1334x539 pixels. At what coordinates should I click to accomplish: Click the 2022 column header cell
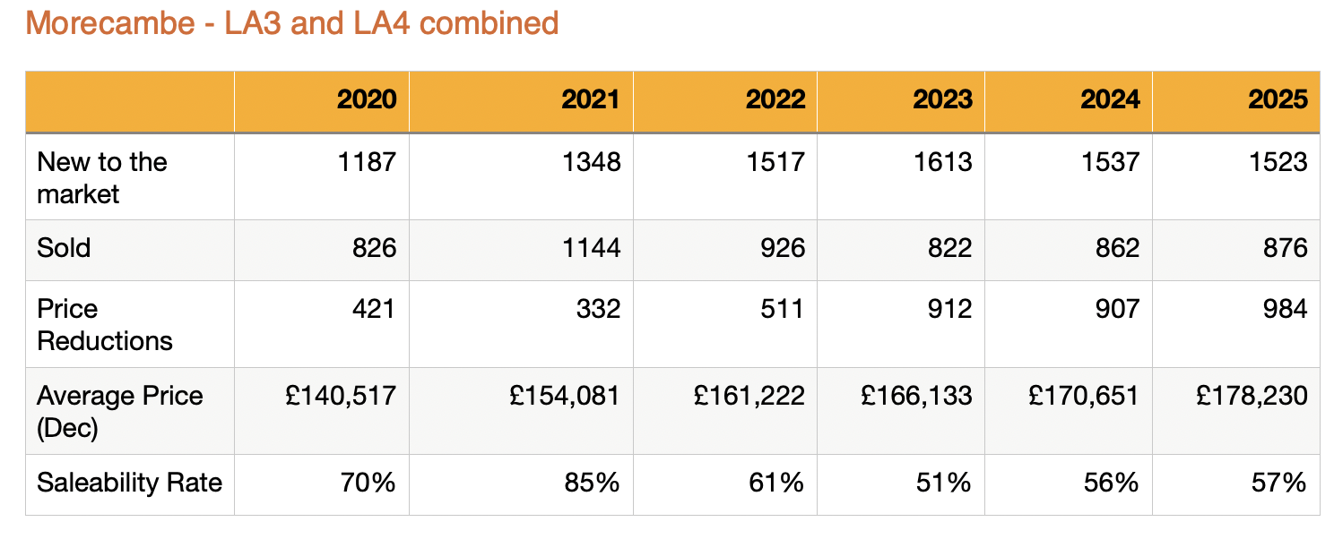tap(775, 99)
